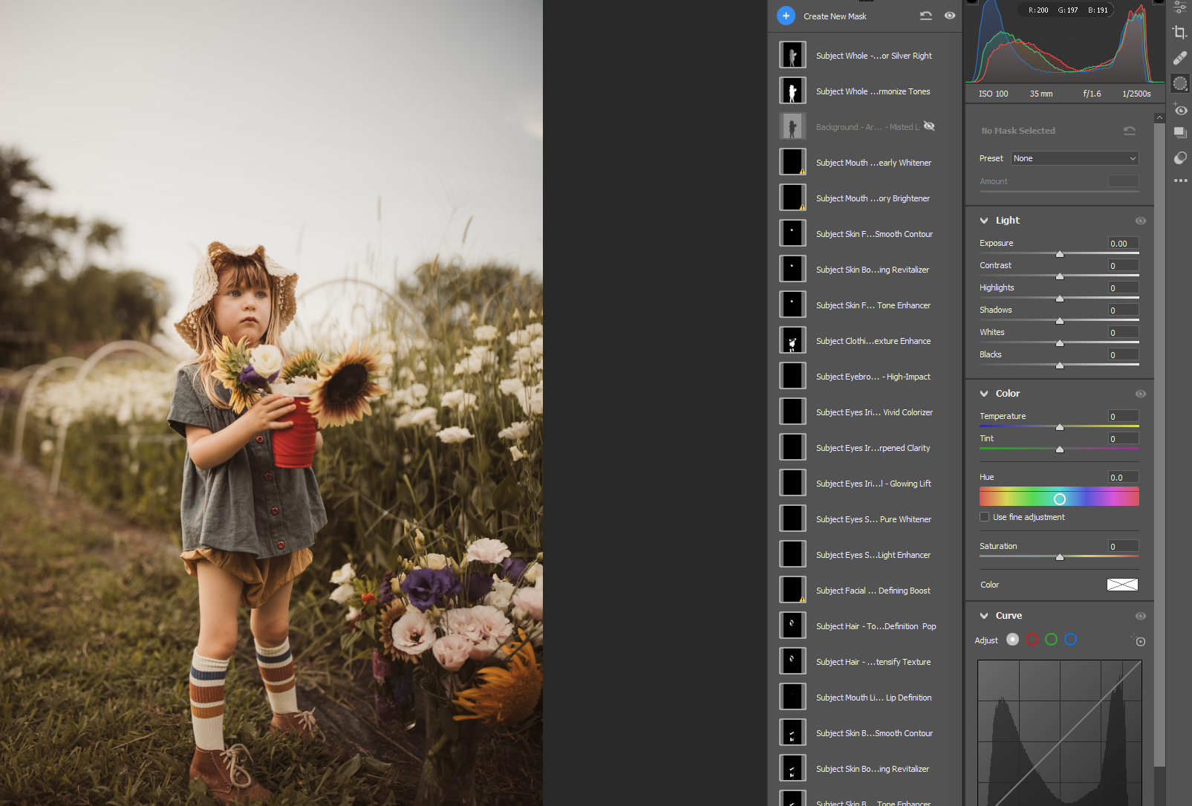Open the Presets overlapping circles icon

coord(1180,158)
